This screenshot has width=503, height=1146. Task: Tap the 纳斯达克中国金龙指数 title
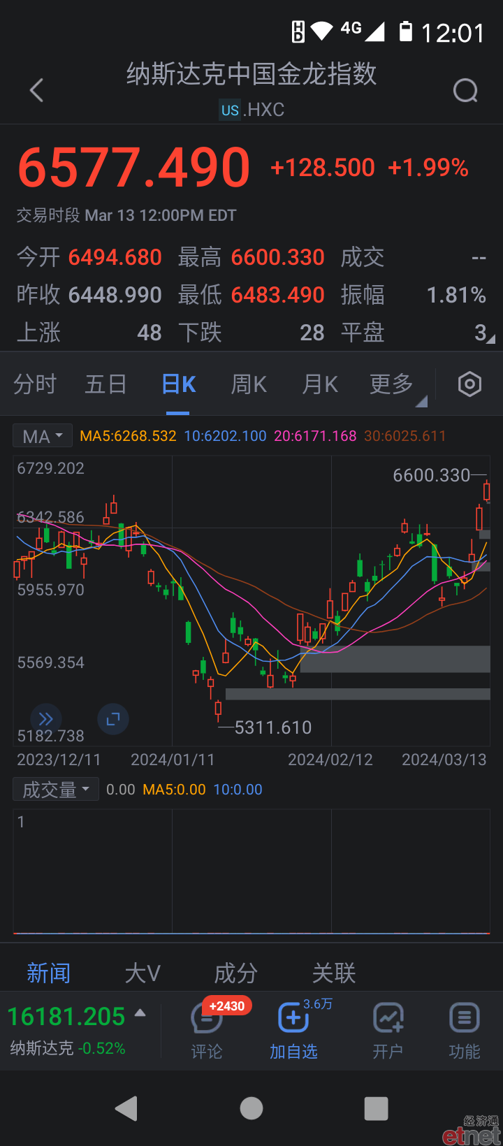[x=251, y=73]
